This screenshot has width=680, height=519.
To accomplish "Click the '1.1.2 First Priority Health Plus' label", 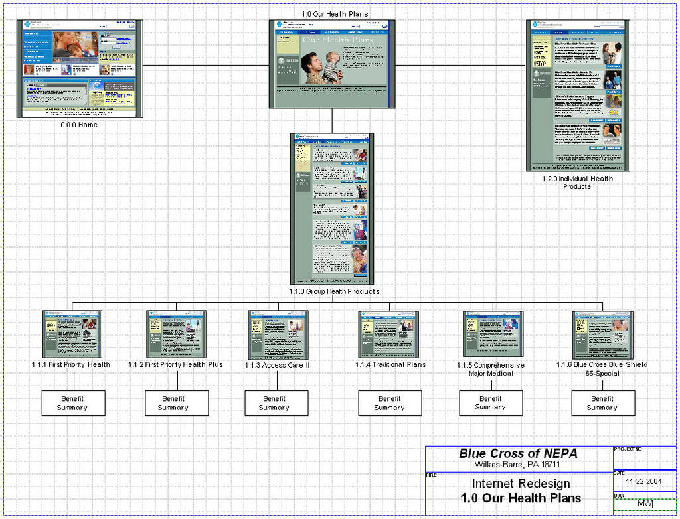I will coord(175,364).
